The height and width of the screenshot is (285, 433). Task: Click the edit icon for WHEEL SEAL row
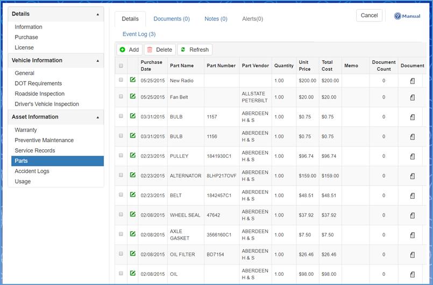point(132,214)
